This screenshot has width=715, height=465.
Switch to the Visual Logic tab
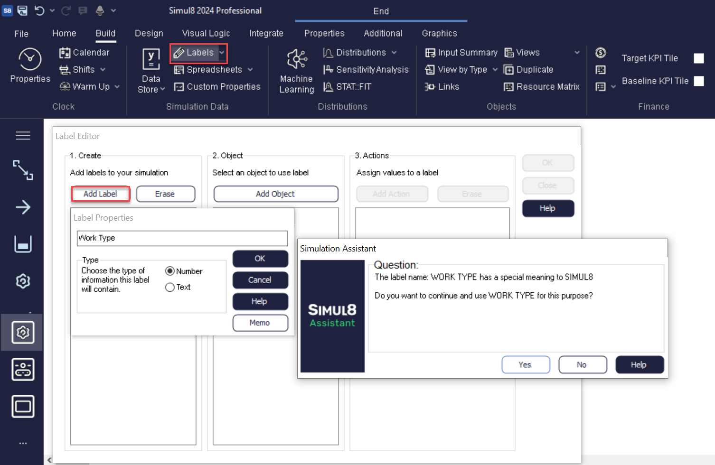(x=206, y=33)
